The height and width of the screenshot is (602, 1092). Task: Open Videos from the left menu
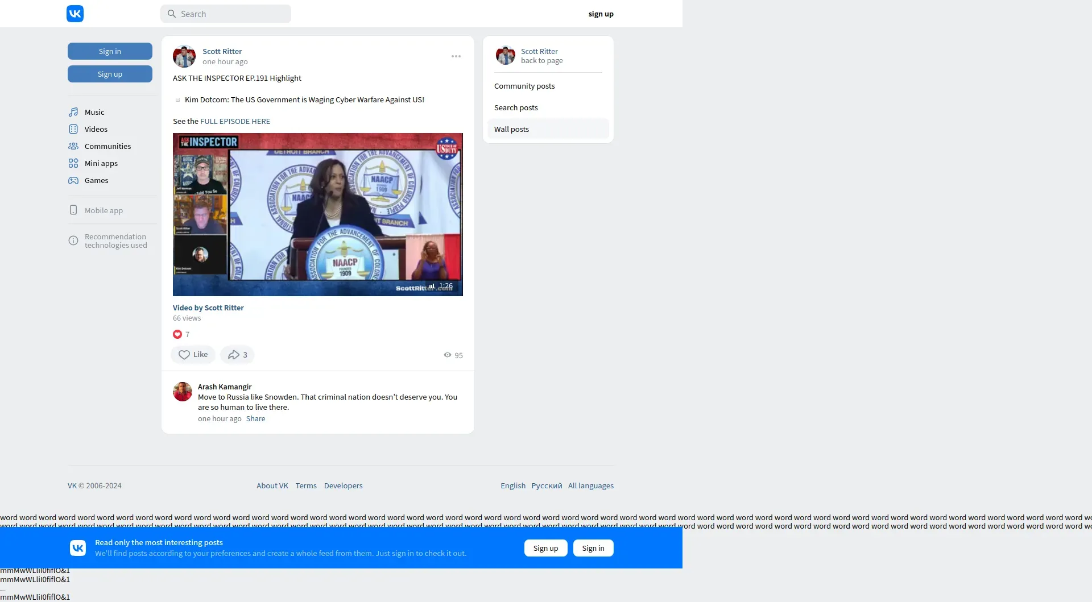tap(96, 129)
